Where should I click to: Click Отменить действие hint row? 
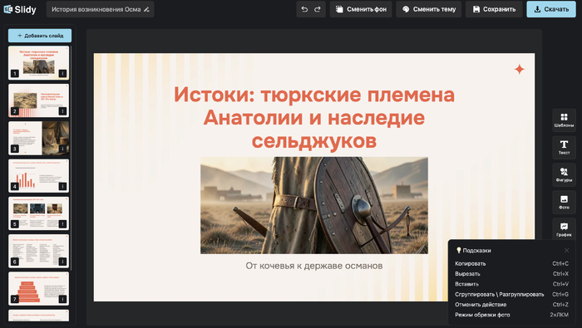pos(511,305)
